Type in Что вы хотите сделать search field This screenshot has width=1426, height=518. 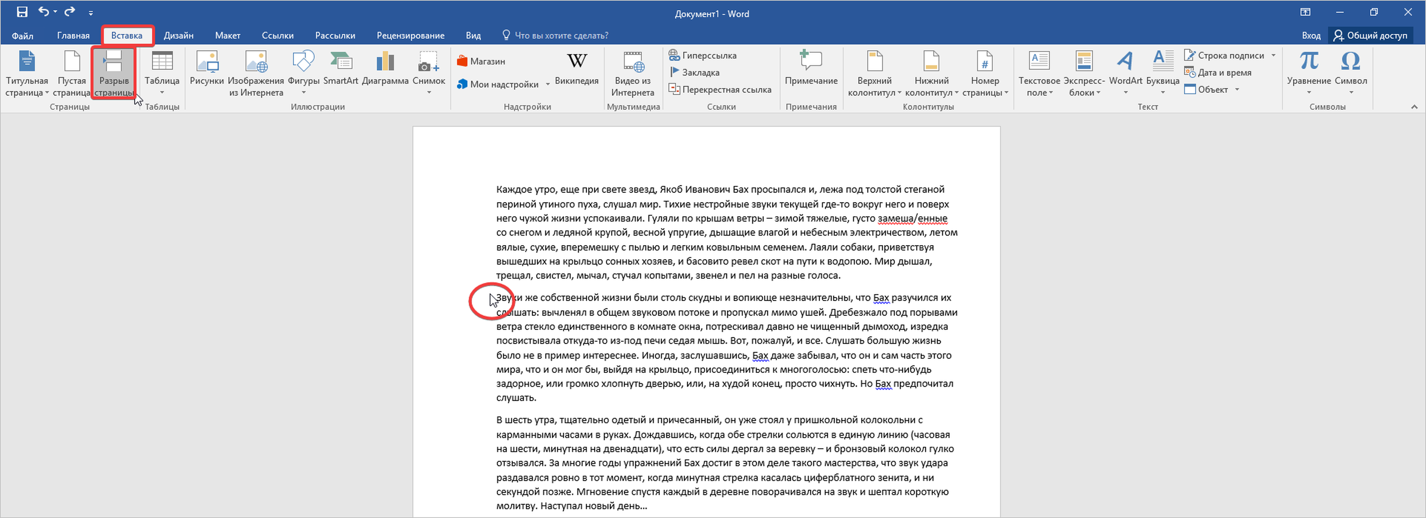(561, 35)
